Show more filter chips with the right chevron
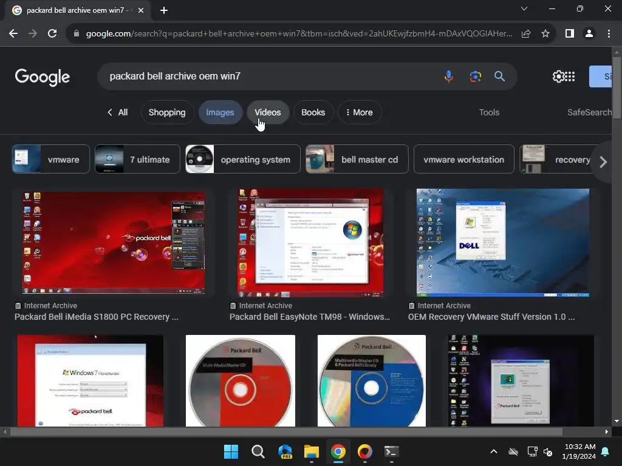 coord(603,161)
